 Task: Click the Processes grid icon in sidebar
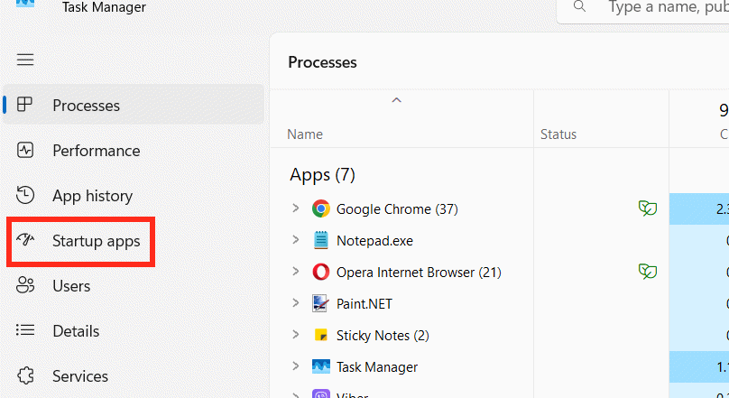point(24,105)
